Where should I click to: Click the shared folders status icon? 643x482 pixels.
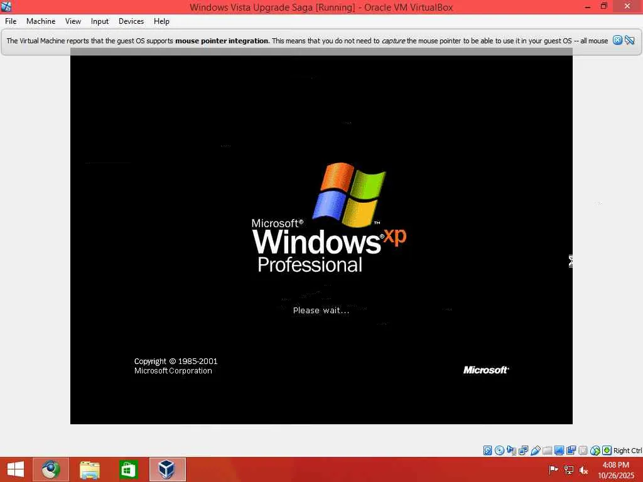[x=547, y=451]
